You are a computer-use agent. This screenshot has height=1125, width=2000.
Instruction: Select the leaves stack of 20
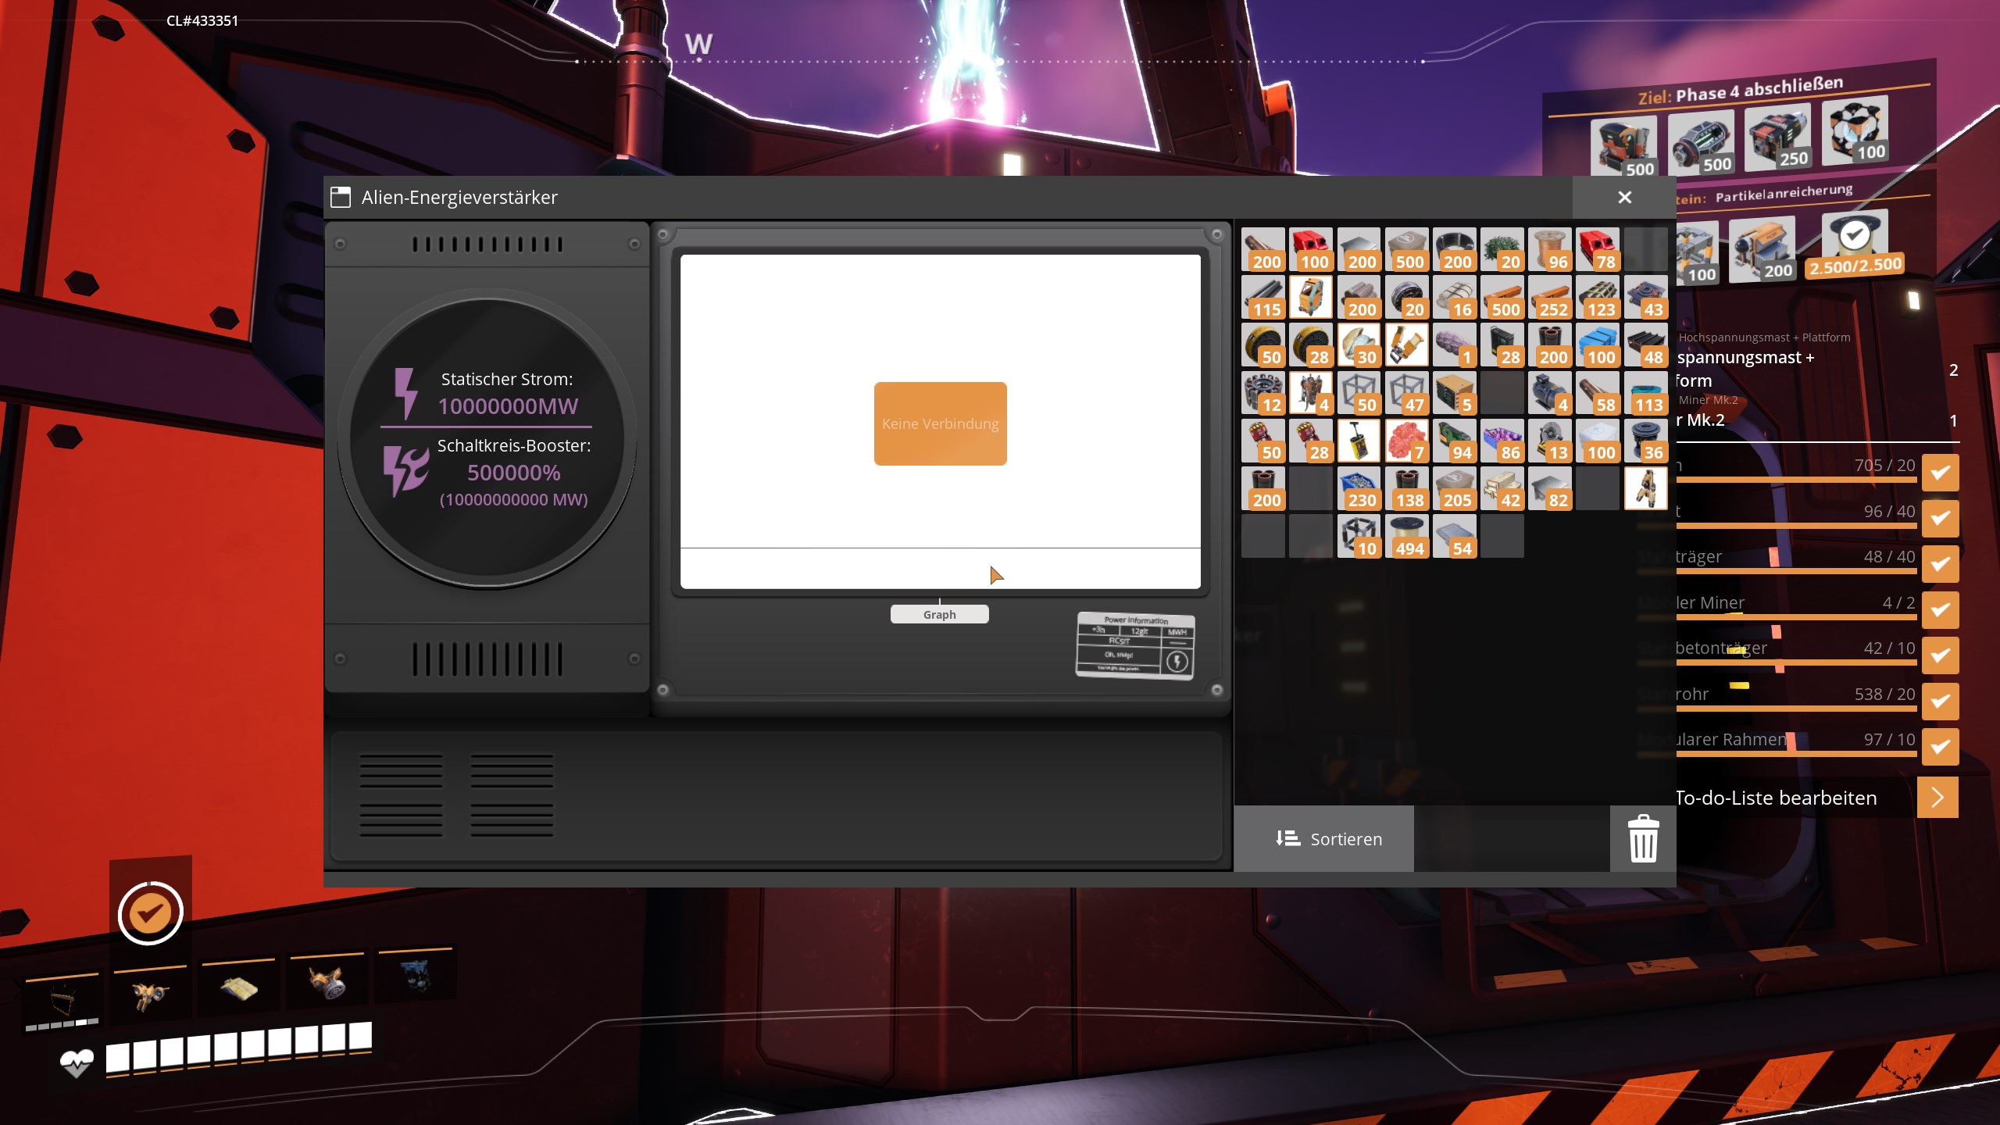(1502, 249)
